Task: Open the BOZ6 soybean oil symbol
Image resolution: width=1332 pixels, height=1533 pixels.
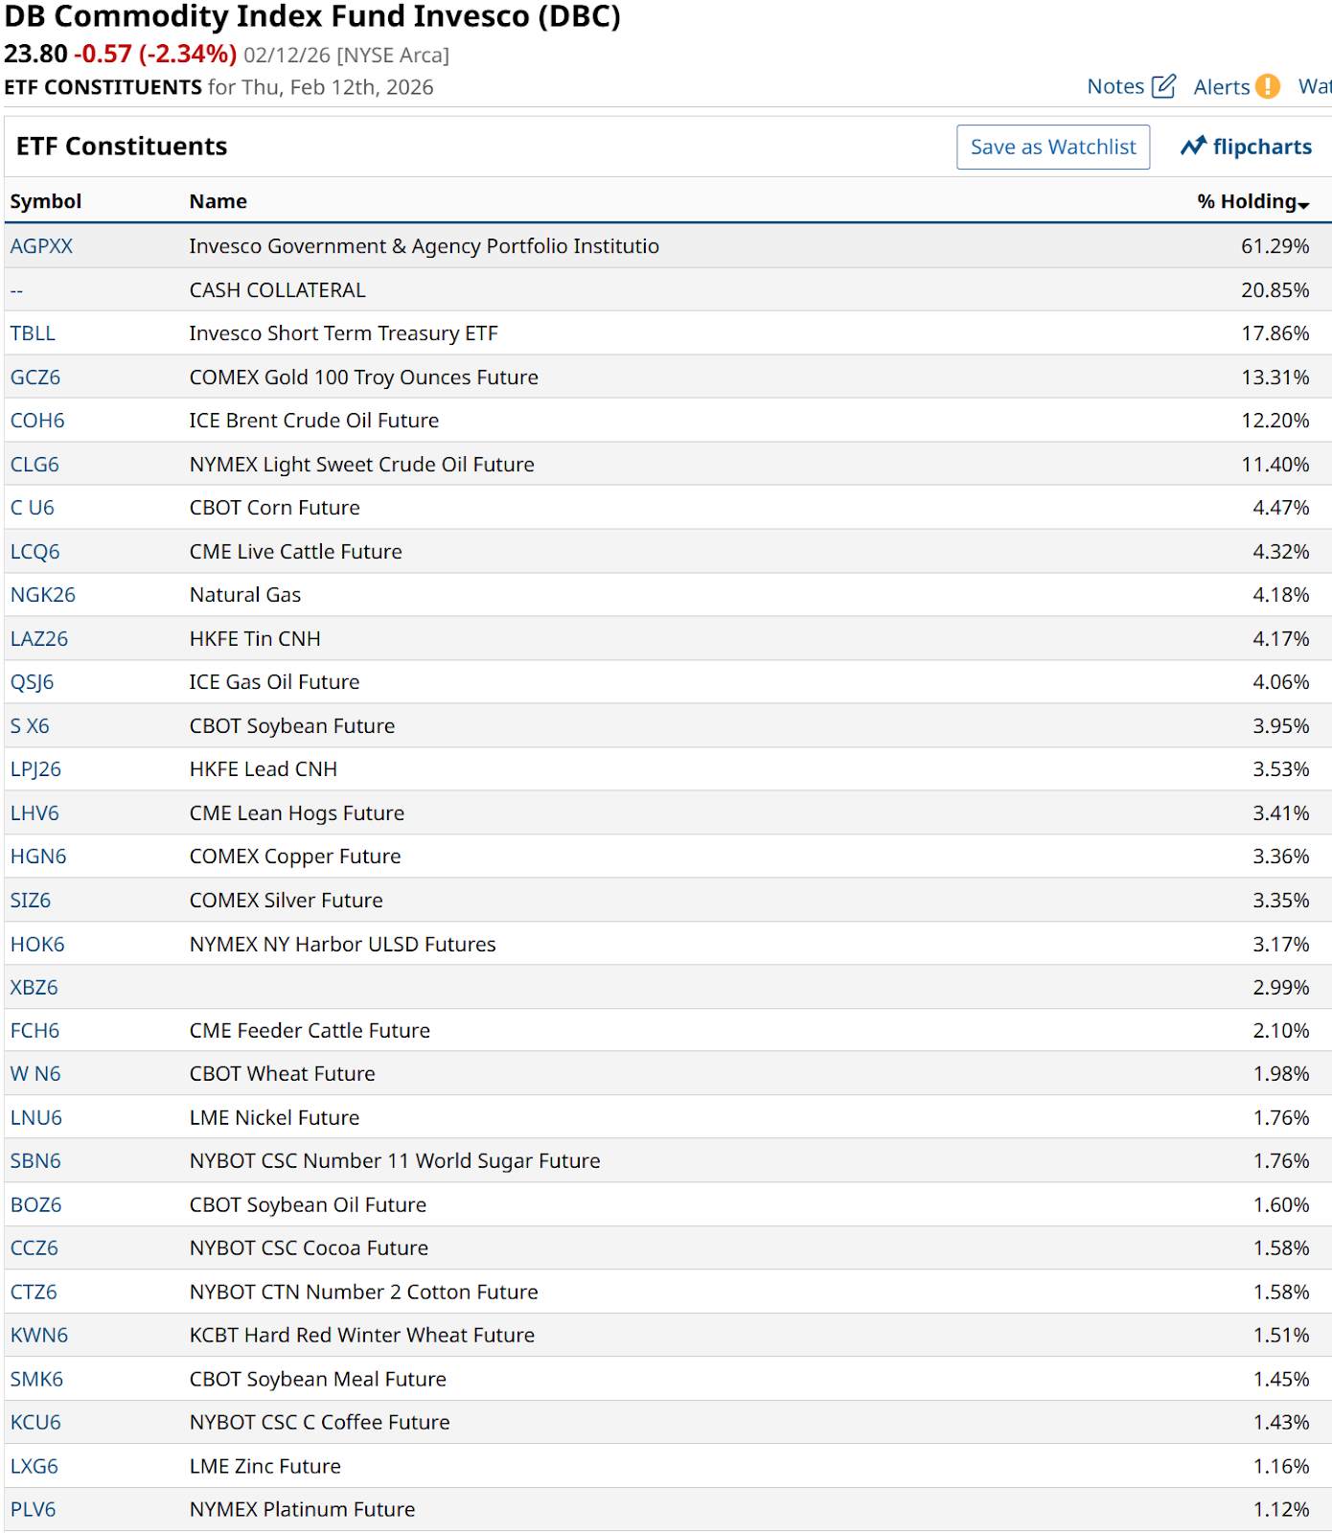Action: 36,1205
